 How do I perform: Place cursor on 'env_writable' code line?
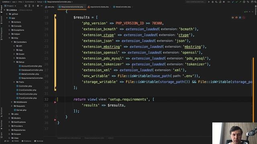(x=141, y=76)
